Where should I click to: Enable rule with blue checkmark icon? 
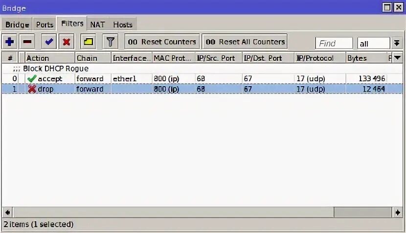49,42
